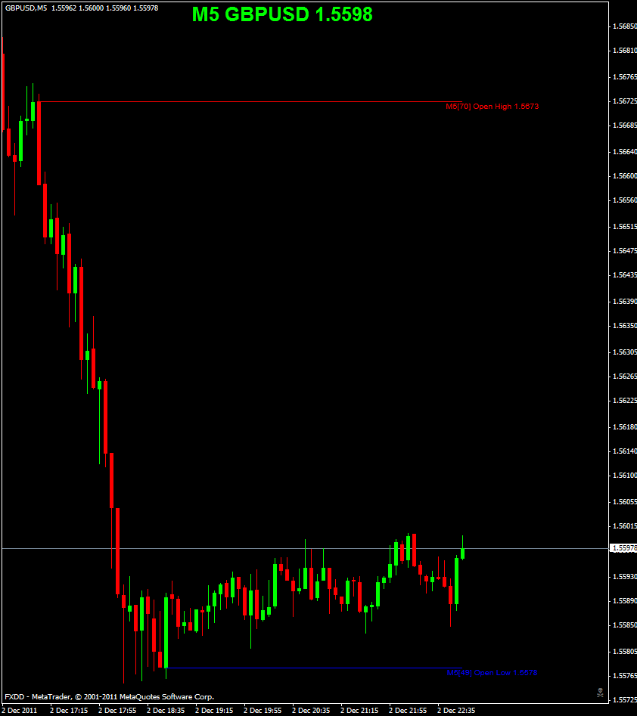Click the 2 Dec 20:35 time label
This screenshot has width=637, height=716.
(311, 711)
